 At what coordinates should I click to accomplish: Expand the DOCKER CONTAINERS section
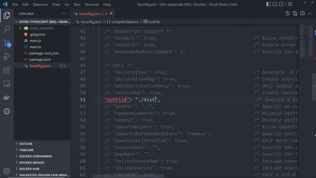pyautogui.click(x=42, y=156)
